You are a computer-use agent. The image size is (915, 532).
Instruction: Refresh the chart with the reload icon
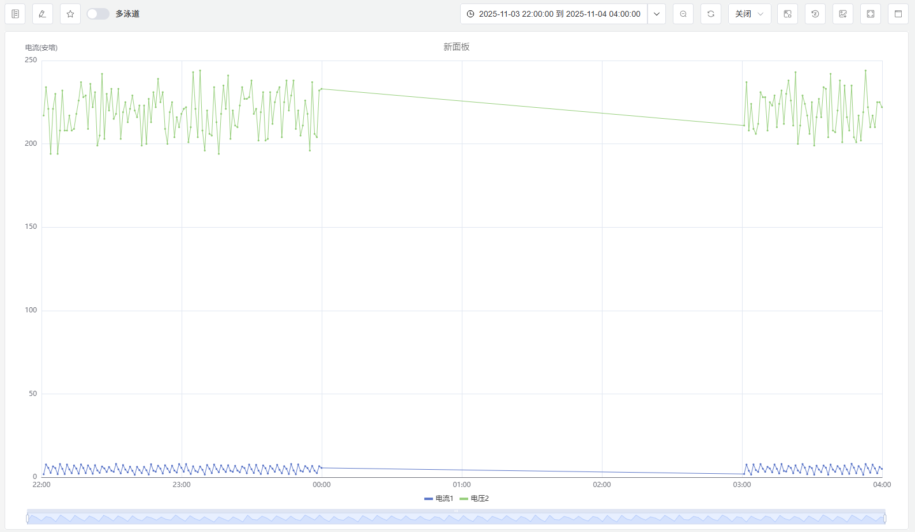[711, 14]
